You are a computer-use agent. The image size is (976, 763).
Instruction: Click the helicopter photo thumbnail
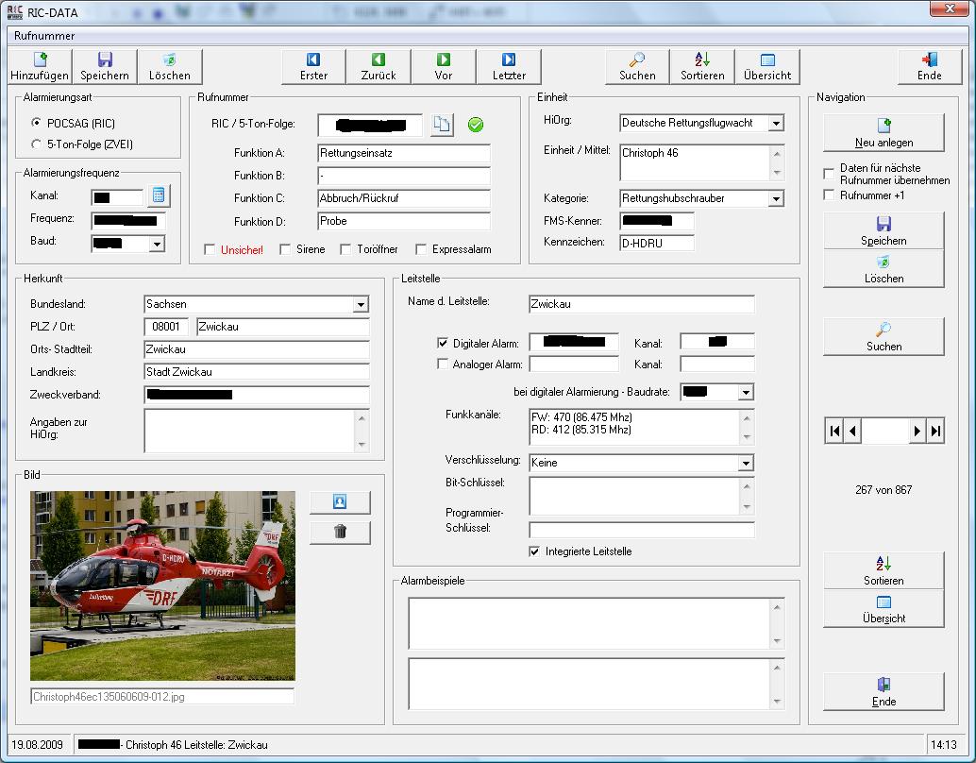(x=162, y=585)
